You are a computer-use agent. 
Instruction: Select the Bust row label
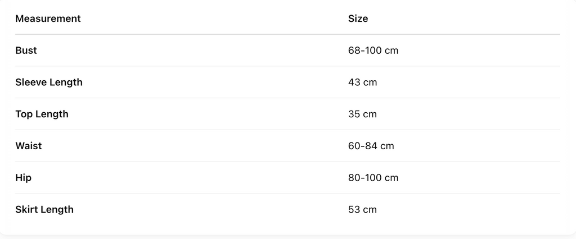coord(26,50)
